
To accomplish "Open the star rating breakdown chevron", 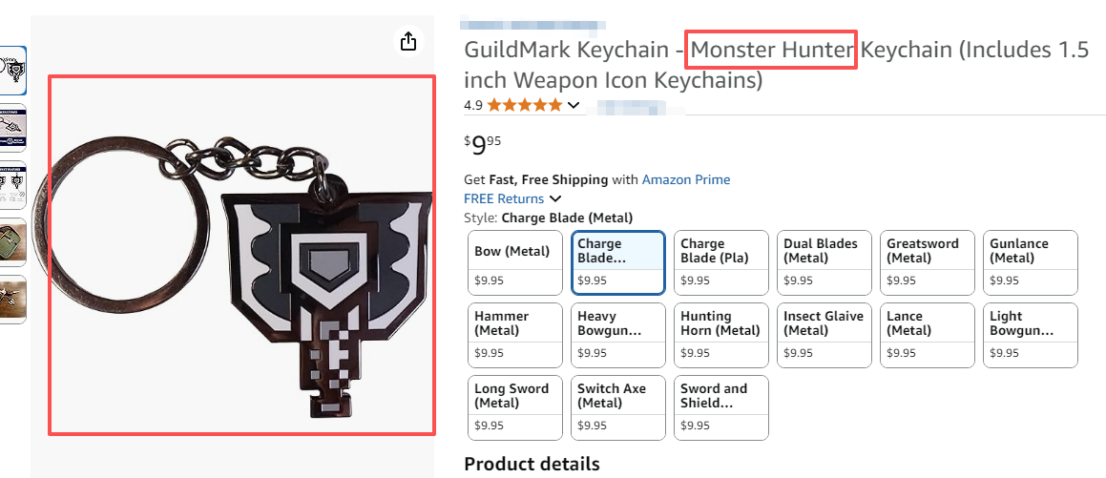I will [574, 105].
